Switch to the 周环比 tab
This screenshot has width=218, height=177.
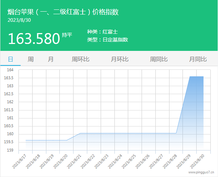(80, 59)
